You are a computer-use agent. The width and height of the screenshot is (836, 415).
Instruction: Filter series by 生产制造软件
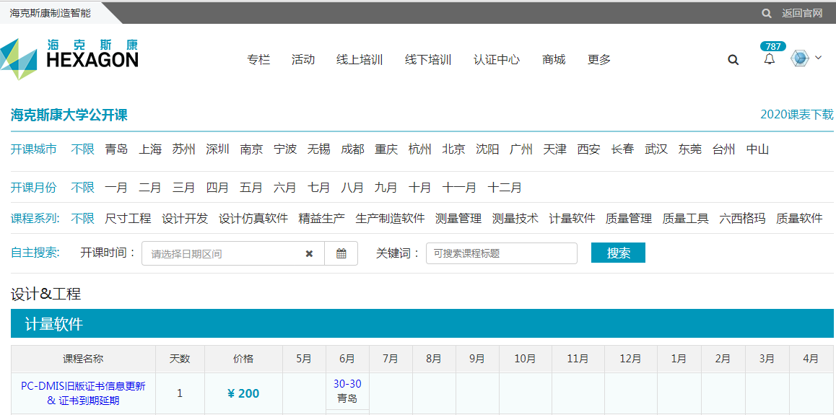pos(391,219)
